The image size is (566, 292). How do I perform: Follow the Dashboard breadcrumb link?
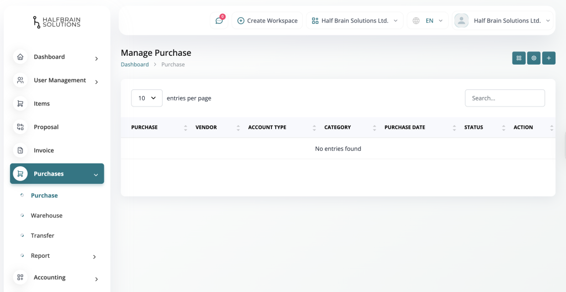(135, 65)
